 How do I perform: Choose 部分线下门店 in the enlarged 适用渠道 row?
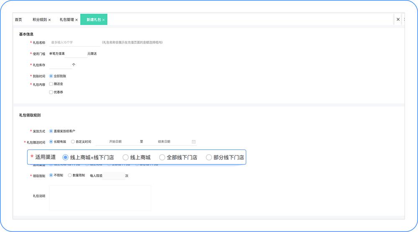209,157
